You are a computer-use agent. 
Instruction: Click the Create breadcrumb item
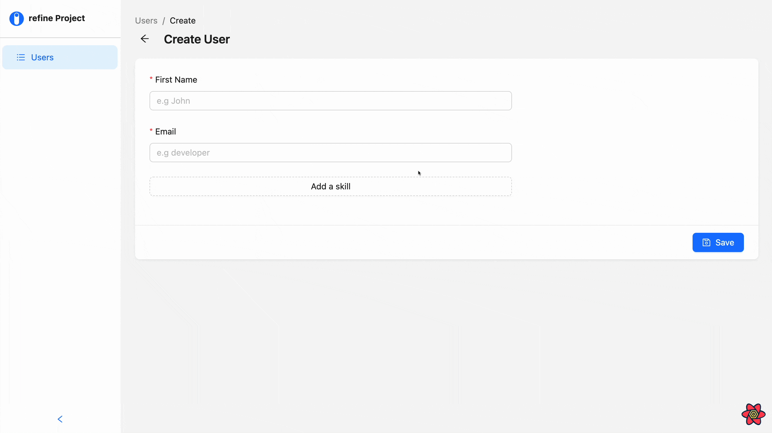click(182, 21)
